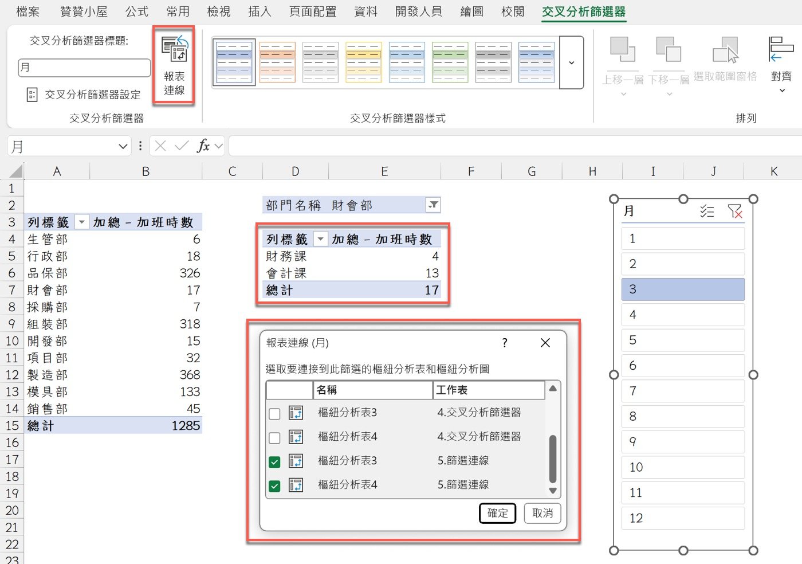This screenshot has height=564, width=802.
Task: Uncheck 樞紐分析表3 on 5.篩選連線 sheet
Action: 274,461
